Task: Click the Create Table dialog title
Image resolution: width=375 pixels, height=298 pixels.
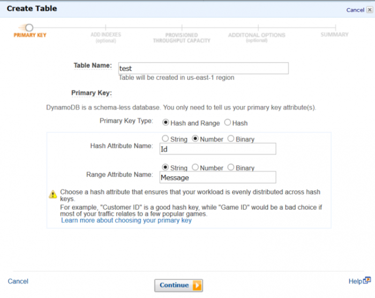Action: coord(32,9)
